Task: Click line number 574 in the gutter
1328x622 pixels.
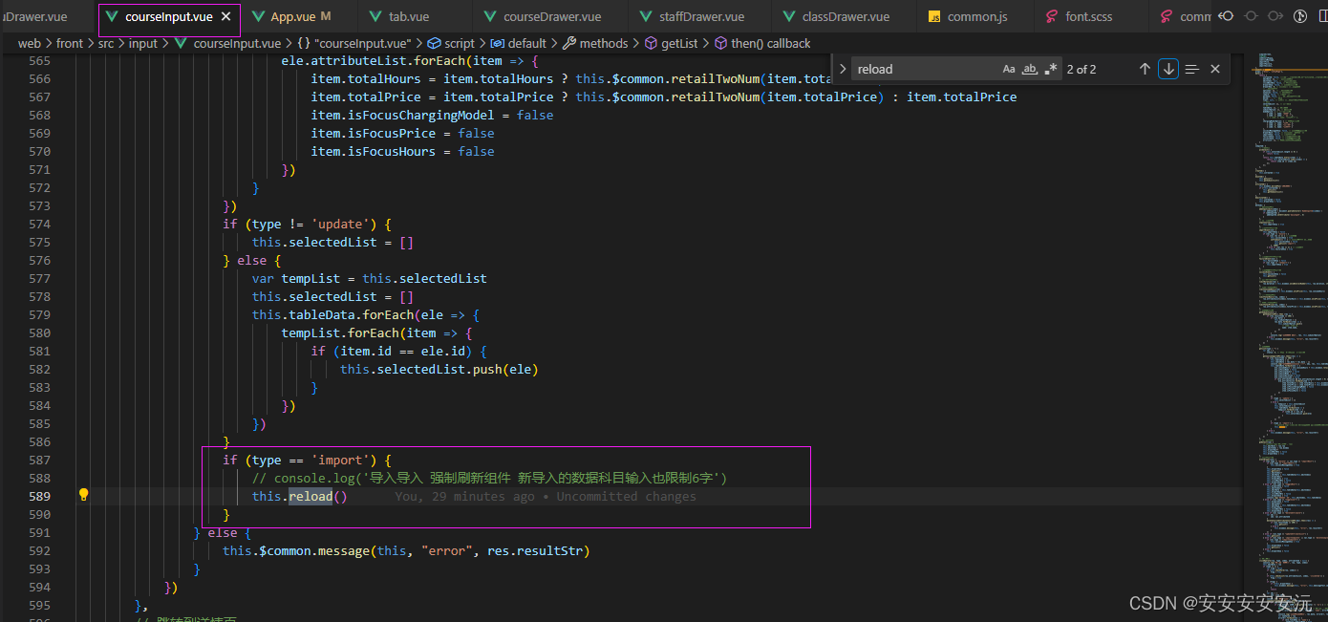Action: point(39,224)
